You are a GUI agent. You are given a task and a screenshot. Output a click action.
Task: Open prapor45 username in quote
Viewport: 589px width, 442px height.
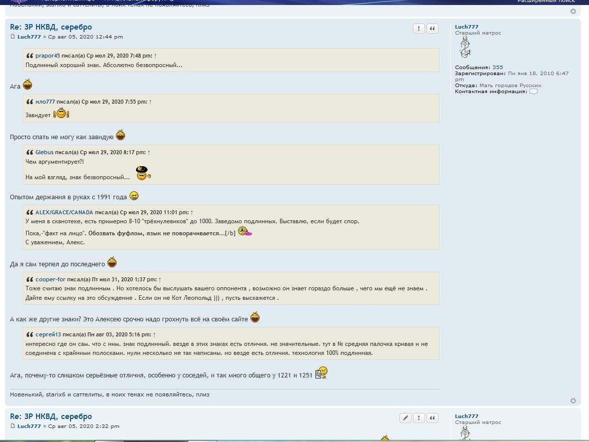pos(47,56)
